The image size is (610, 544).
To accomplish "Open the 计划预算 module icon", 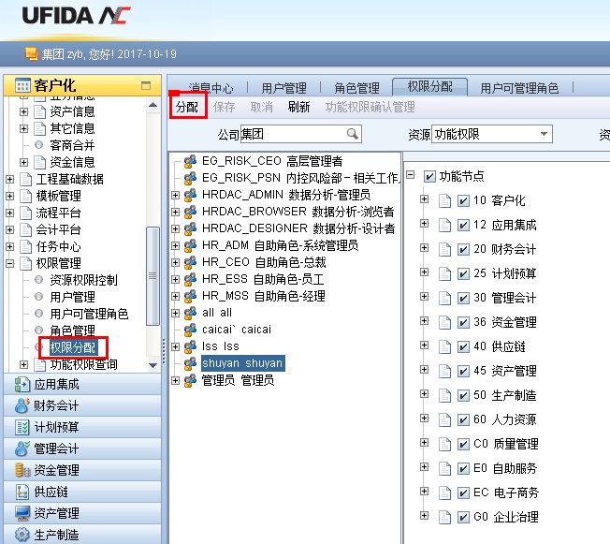I will coord(22,427).
